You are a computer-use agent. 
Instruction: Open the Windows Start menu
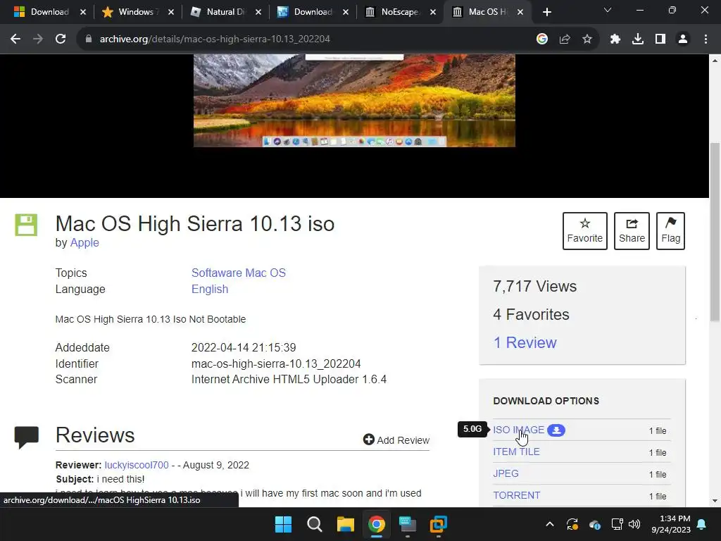[x=283, y=524]
